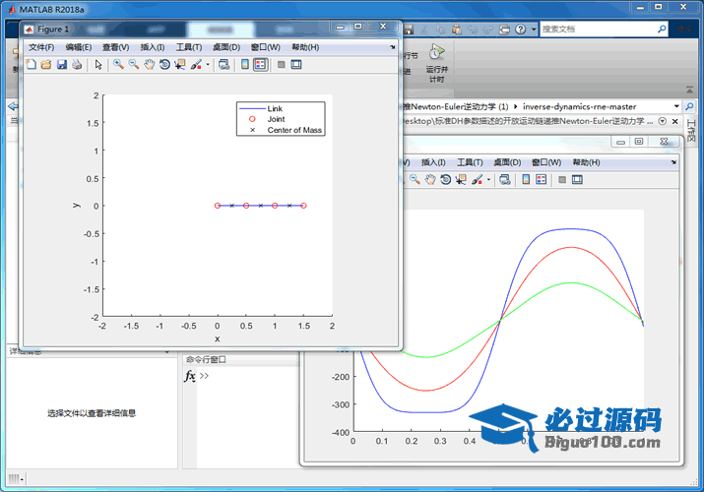Open 窗口(W) menu in second figure window
The image size is (704, 492).
pyautogui.click(x=546, y=162)
